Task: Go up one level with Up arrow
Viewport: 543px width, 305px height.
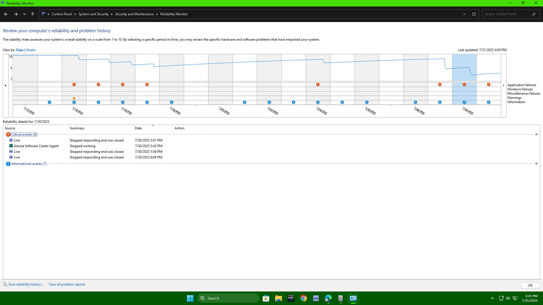Action: coord(33,14)
